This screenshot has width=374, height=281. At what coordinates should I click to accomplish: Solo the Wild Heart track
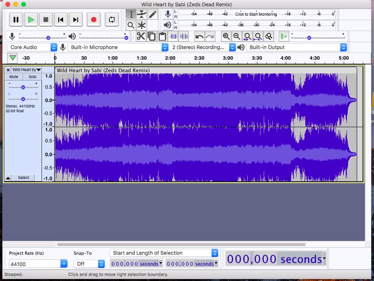click(x=33, y=77)
